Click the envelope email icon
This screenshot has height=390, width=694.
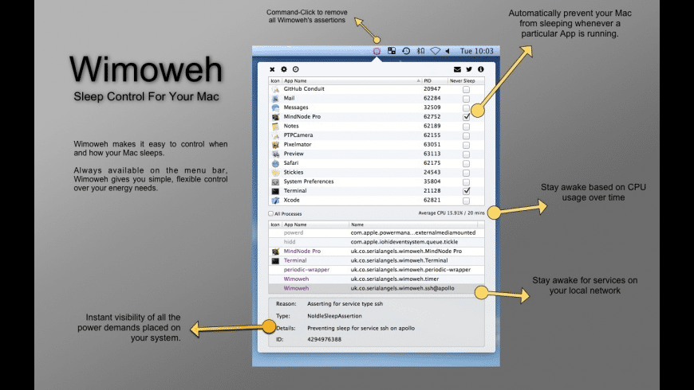tap(457, 69)
